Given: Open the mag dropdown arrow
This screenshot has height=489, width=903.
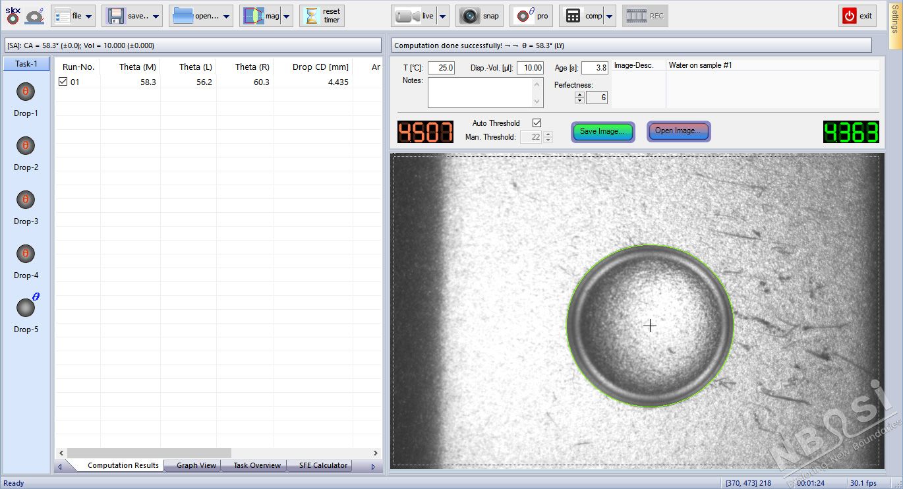Looking at the screenshot, I should pyautogui.click(x=286, y=16).
